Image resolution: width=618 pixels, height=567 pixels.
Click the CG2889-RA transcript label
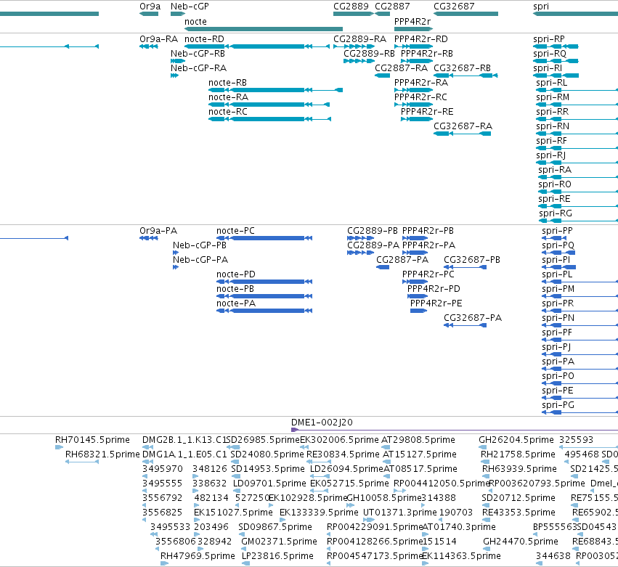[x=360, y=39]
